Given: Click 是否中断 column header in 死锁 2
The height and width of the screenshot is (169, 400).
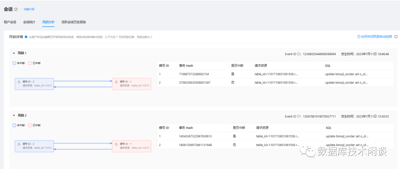Looking at the screenshot, I should point(239,128).
